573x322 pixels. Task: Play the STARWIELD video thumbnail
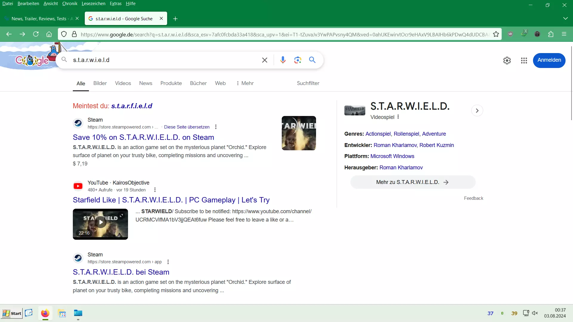click(x=100, y=224)
